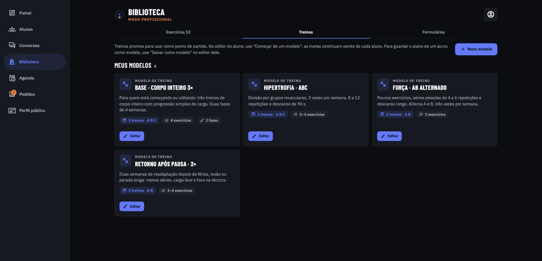Image resolution: width=542 pixels, height=261 pixels.
Task: Click the Alunos people icon
Action: coord(12,29)
